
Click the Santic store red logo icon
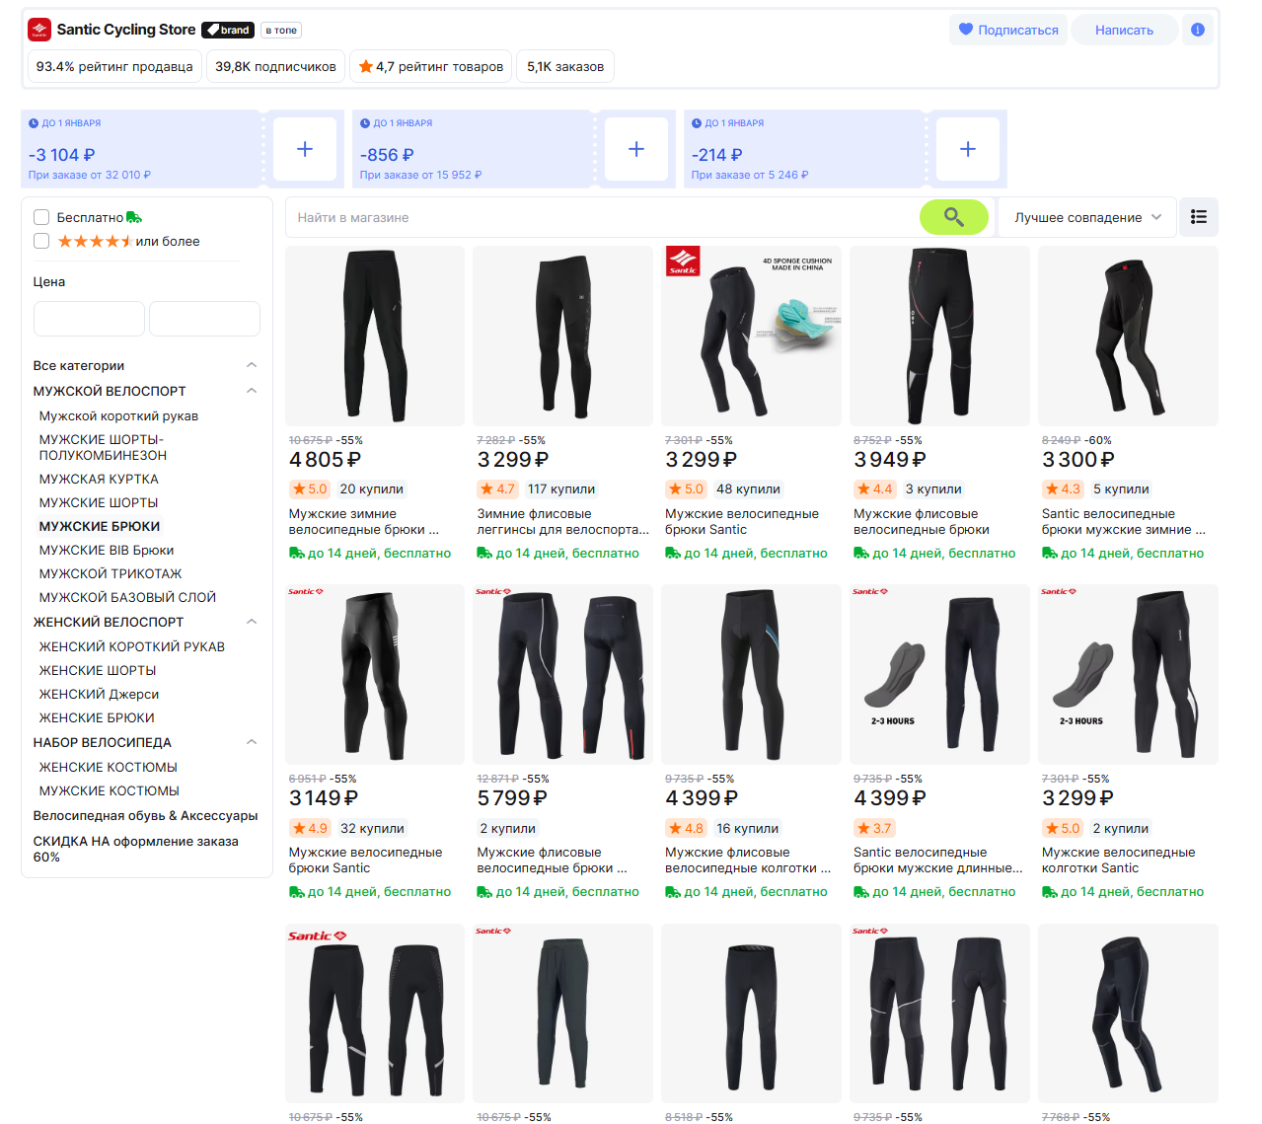tap(38, 30)
